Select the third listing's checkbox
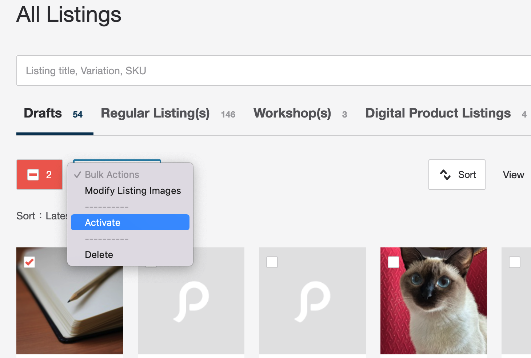 pos(272,262)
